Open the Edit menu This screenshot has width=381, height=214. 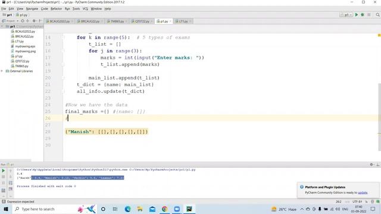[x=11, y=9]
